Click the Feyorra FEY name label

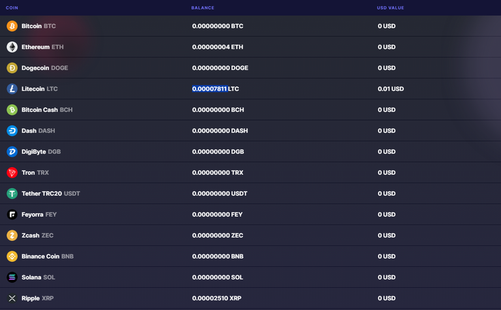pyautogui.click(x=39, y=215)
